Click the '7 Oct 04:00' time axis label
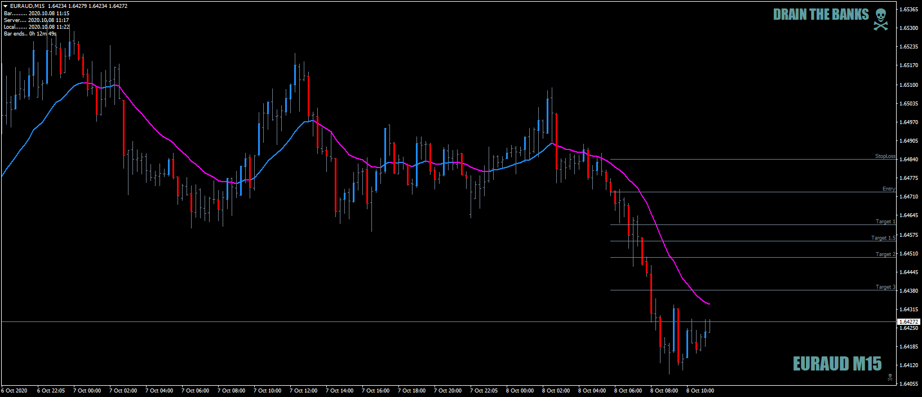 coord(159,391)
